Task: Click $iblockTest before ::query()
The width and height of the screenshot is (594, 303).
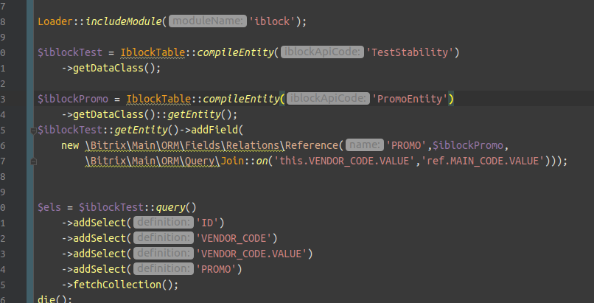Action: tap(111, 208)
